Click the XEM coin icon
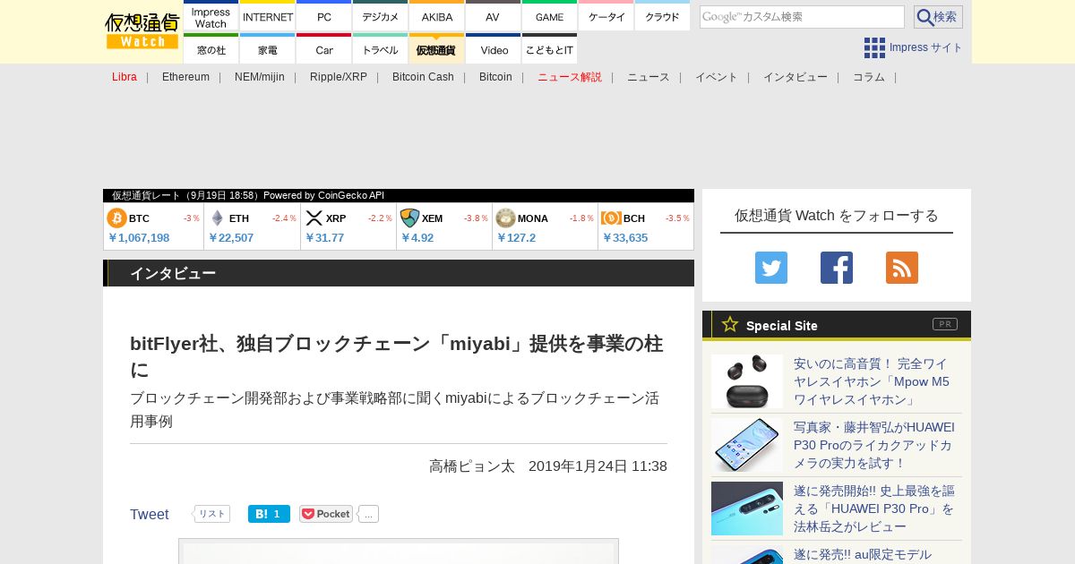The width and height of the screenshot is (1075, 564). pos(409,218)
